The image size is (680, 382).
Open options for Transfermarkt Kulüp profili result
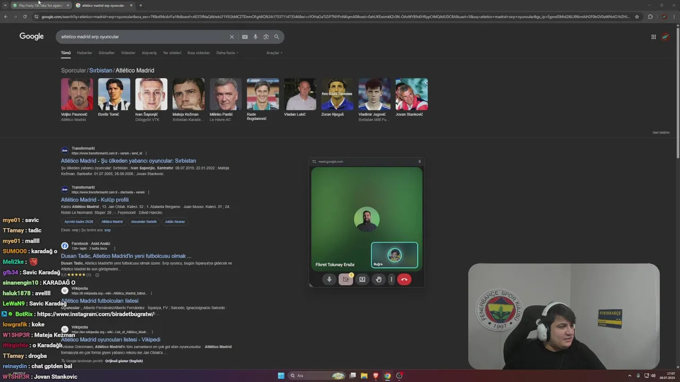pos(149,192)
